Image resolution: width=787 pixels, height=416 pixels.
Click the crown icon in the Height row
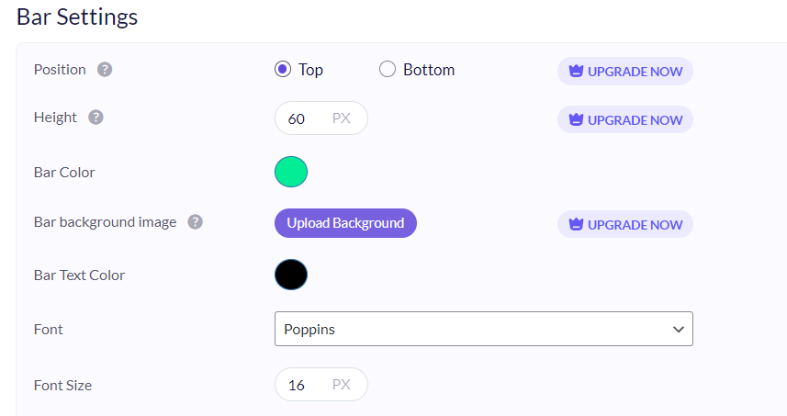[x=577, y=120]
